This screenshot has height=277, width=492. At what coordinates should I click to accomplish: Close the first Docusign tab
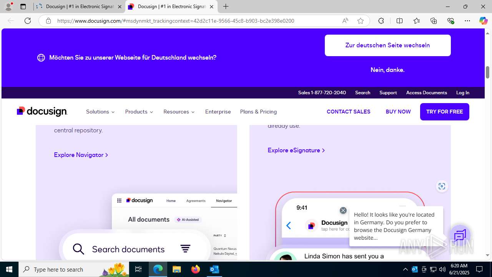point(120,7)
